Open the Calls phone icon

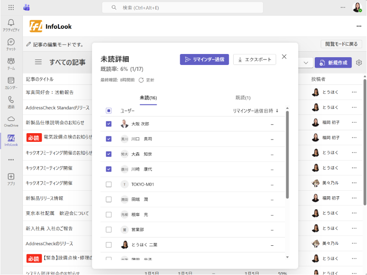coord(11,102)
